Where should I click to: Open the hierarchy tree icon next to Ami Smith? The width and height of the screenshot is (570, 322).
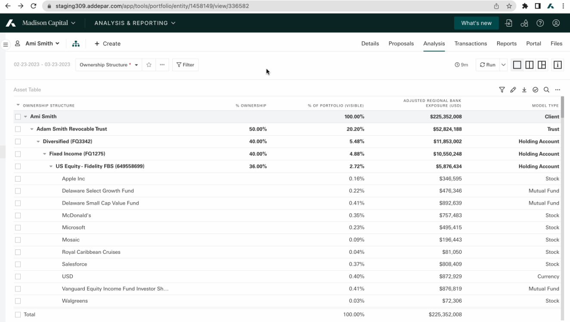coord(76,44)
